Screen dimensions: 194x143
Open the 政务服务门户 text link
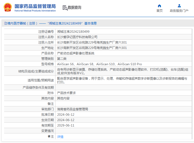[x=179, y=11]
